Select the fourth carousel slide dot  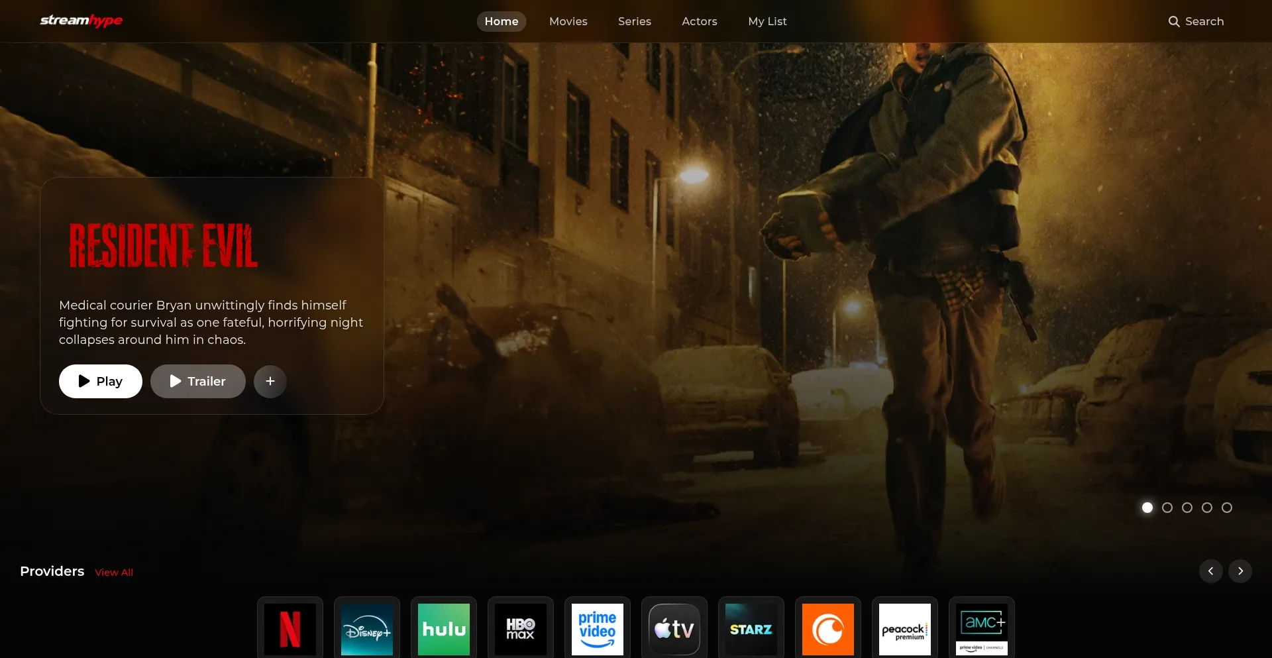(1207, 508)
